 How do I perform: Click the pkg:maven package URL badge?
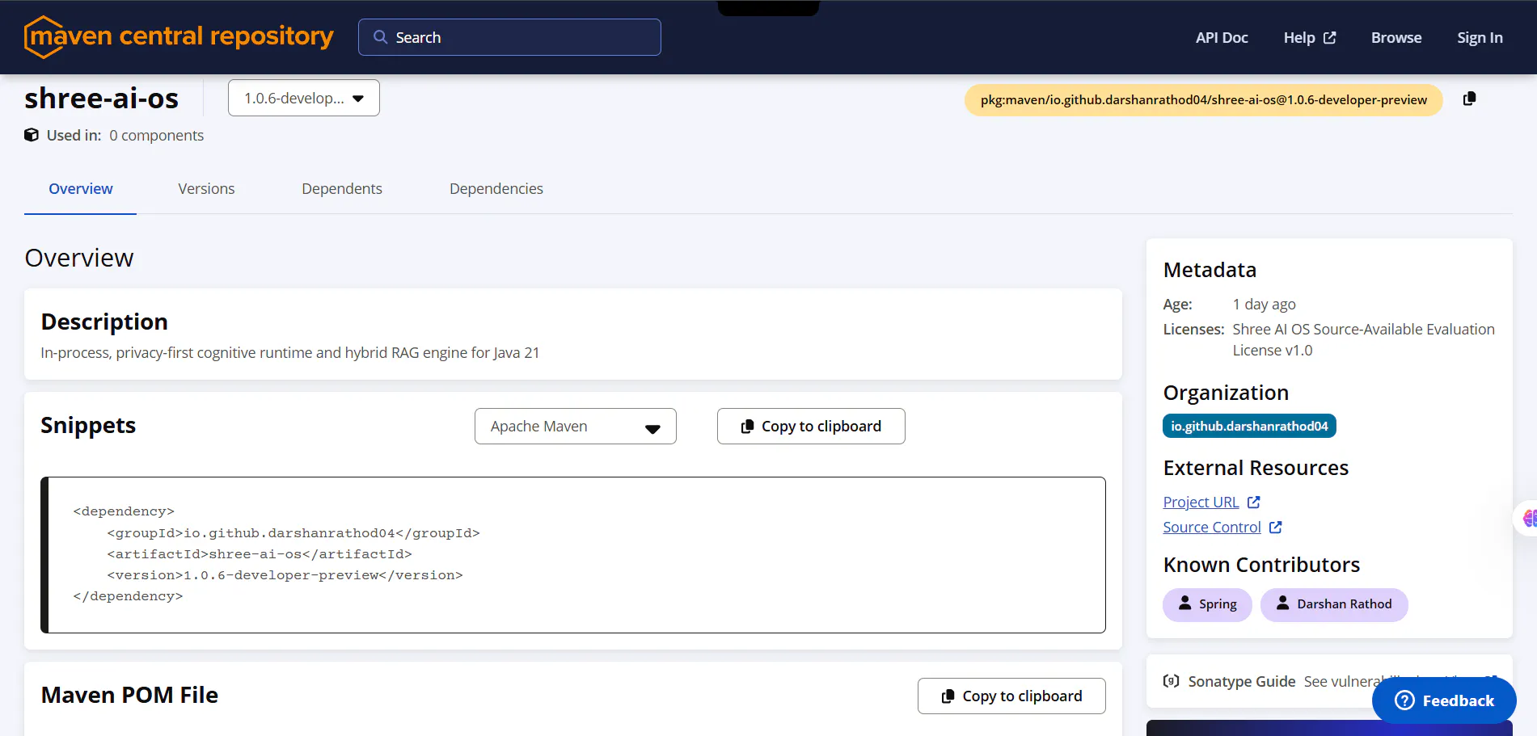click(1204, 100)
